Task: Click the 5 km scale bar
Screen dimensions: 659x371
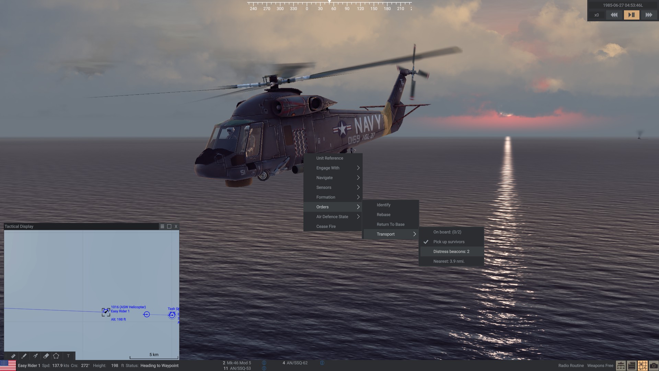Action: [154, 356]
